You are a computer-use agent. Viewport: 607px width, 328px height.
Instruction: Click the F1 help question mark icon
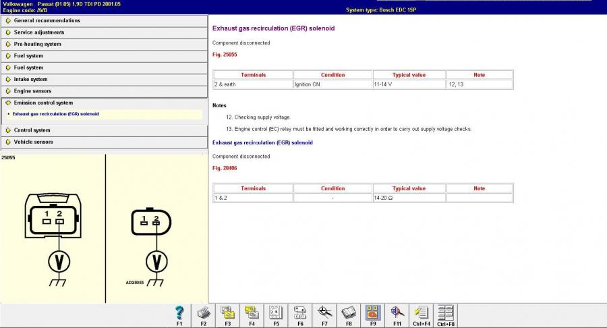179,312
